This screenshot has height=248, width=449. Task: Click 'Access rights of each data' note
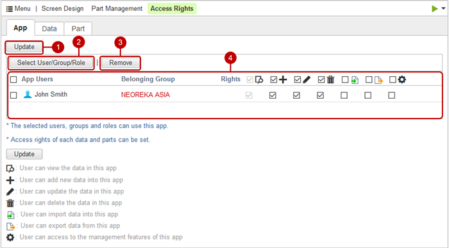click(78, 140)
